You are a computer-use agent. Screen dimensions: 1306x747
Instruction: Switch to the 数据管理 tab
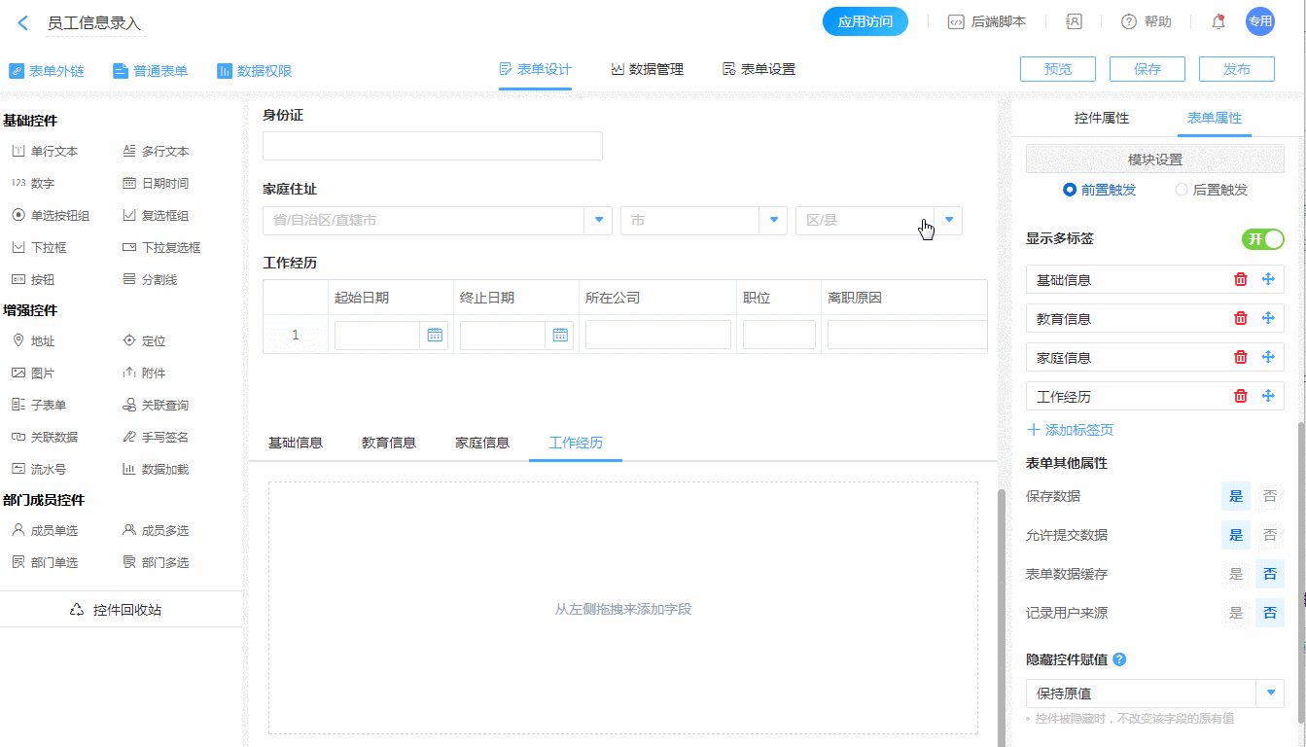click(x=647, y=69)
